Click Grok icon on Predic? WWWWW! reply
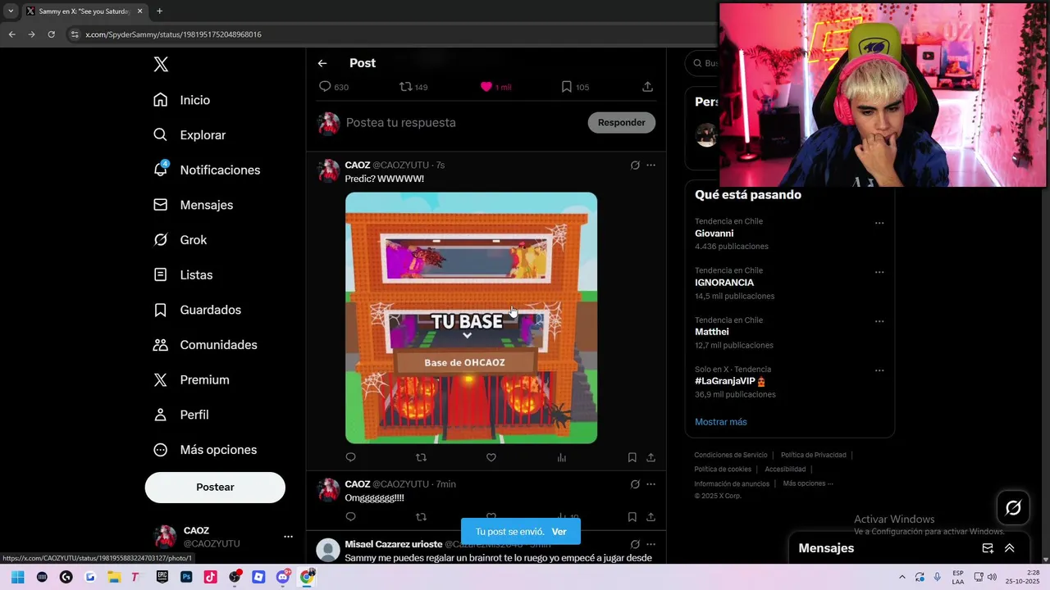This screenshot has height=590, width=1050. 635,166
